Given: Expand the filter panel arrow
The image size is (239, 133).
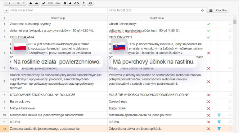Looking at the screenshot, I should pos(6,10).
